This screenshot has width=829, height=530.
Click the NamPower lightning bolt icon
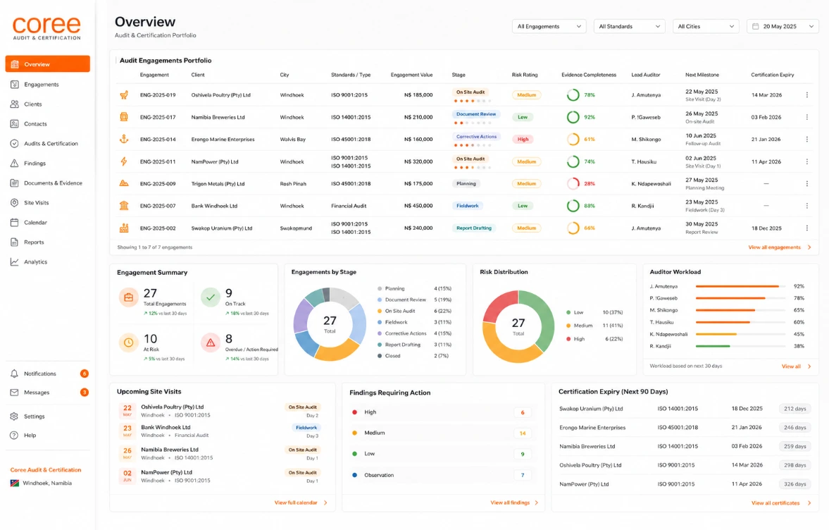click(x=124, y=161)
